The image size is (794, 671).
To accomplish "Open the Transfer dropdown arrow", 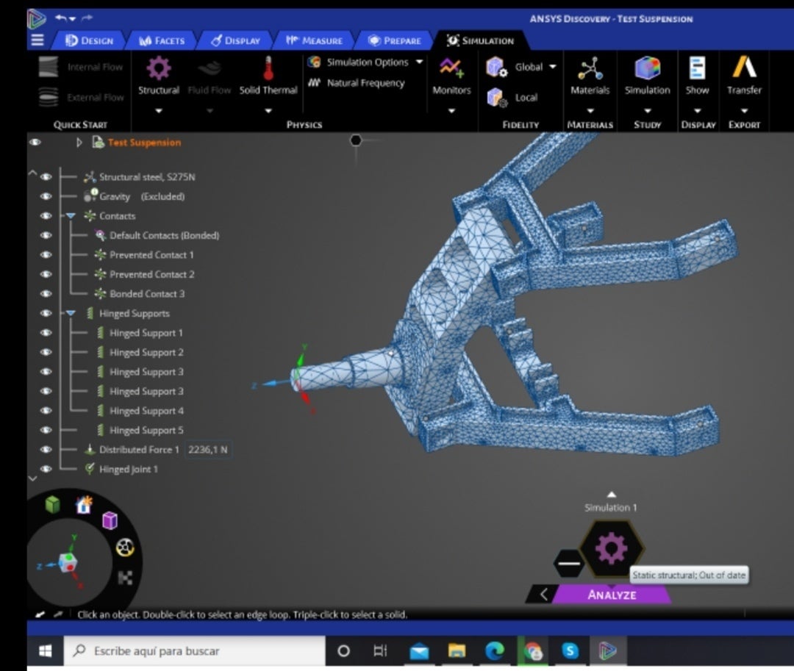I will 744,111.
